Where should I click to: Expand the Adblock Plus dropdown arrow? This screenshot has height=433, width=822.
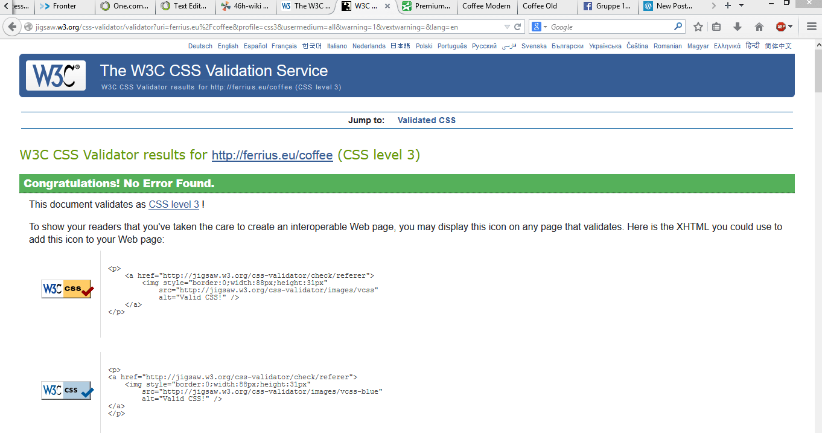tap(790, 27)
